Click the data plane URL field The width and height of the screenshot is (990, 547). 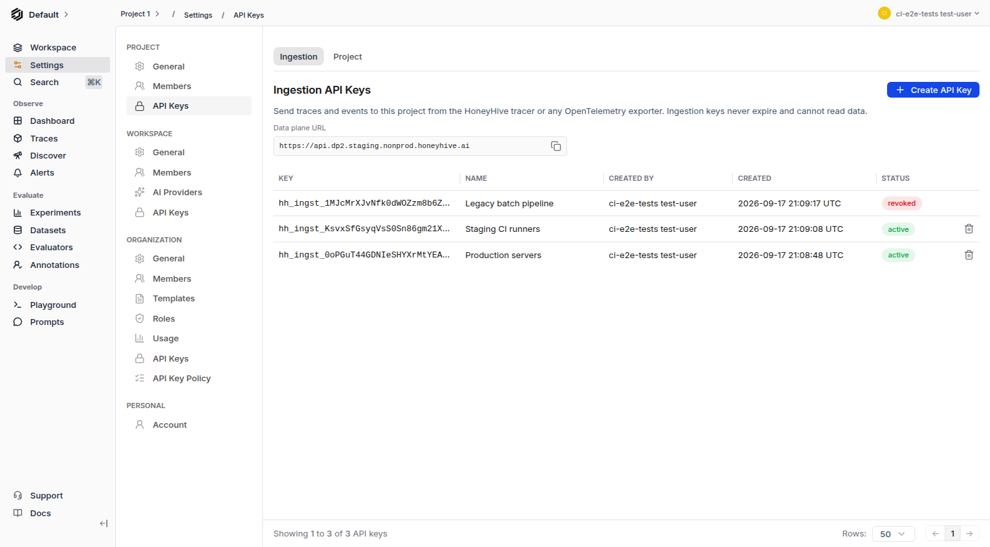(420, 146)
